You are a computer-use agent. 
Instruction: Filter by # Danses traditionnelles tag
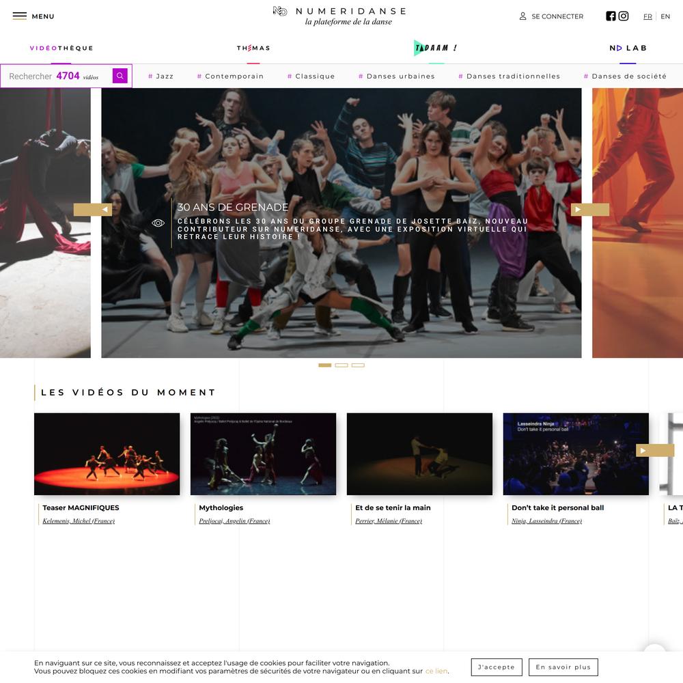point(510,76)
